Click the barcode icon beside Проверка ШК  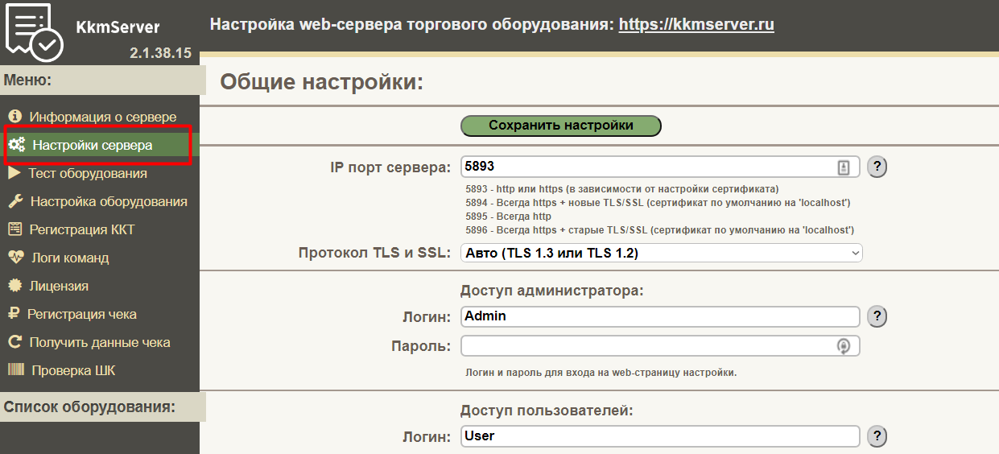(x=16, y=370)
